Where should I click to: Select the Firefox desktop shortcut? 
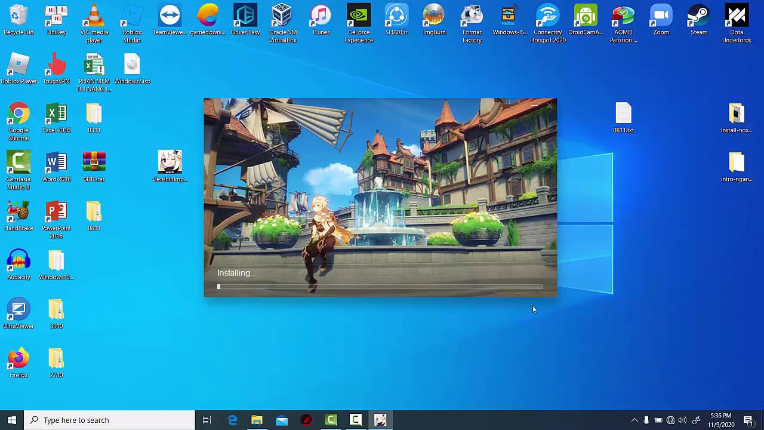coord(19,363)
